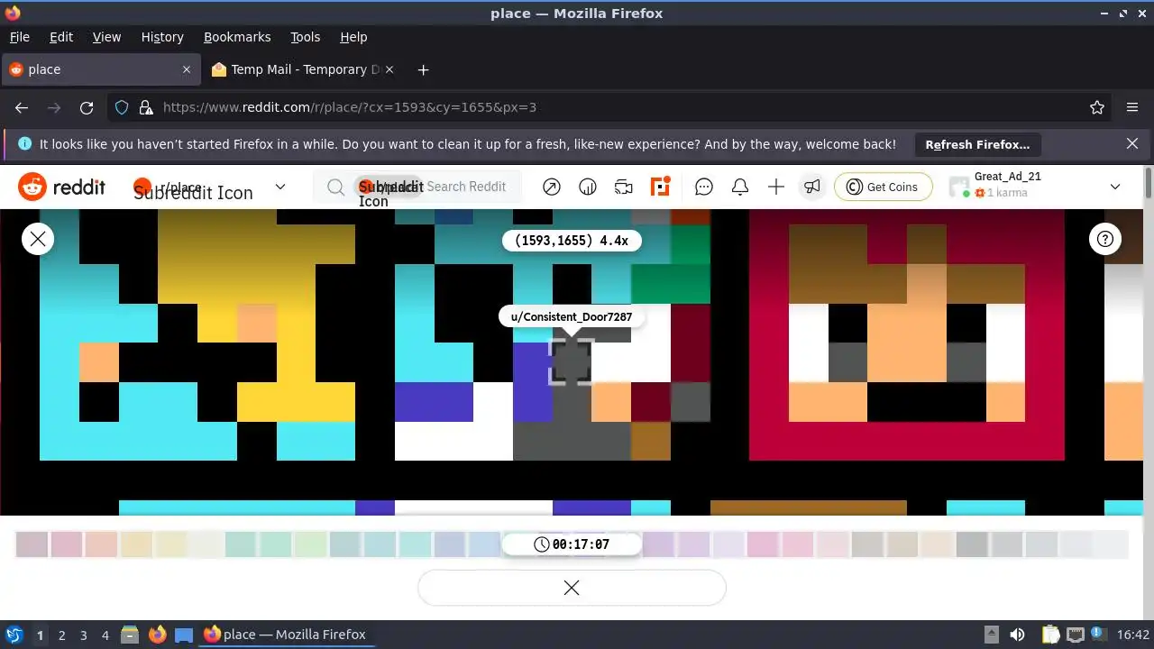The width and height of the screenshot is (1154, 649).
Task: Open the Edit menu
Action: coord(61,37)
